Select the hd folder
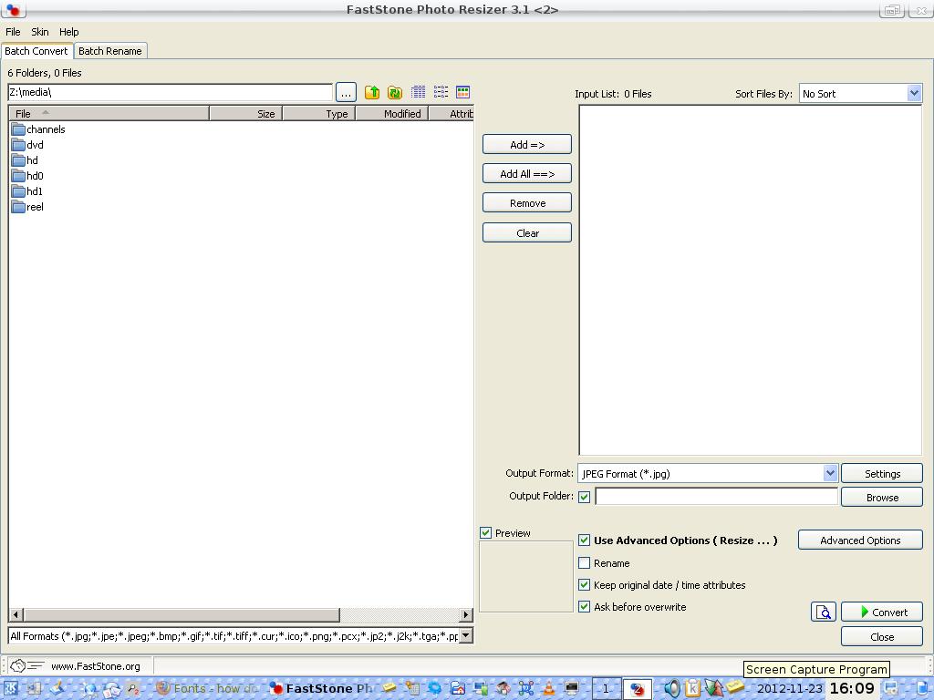 tap(25, 160)
